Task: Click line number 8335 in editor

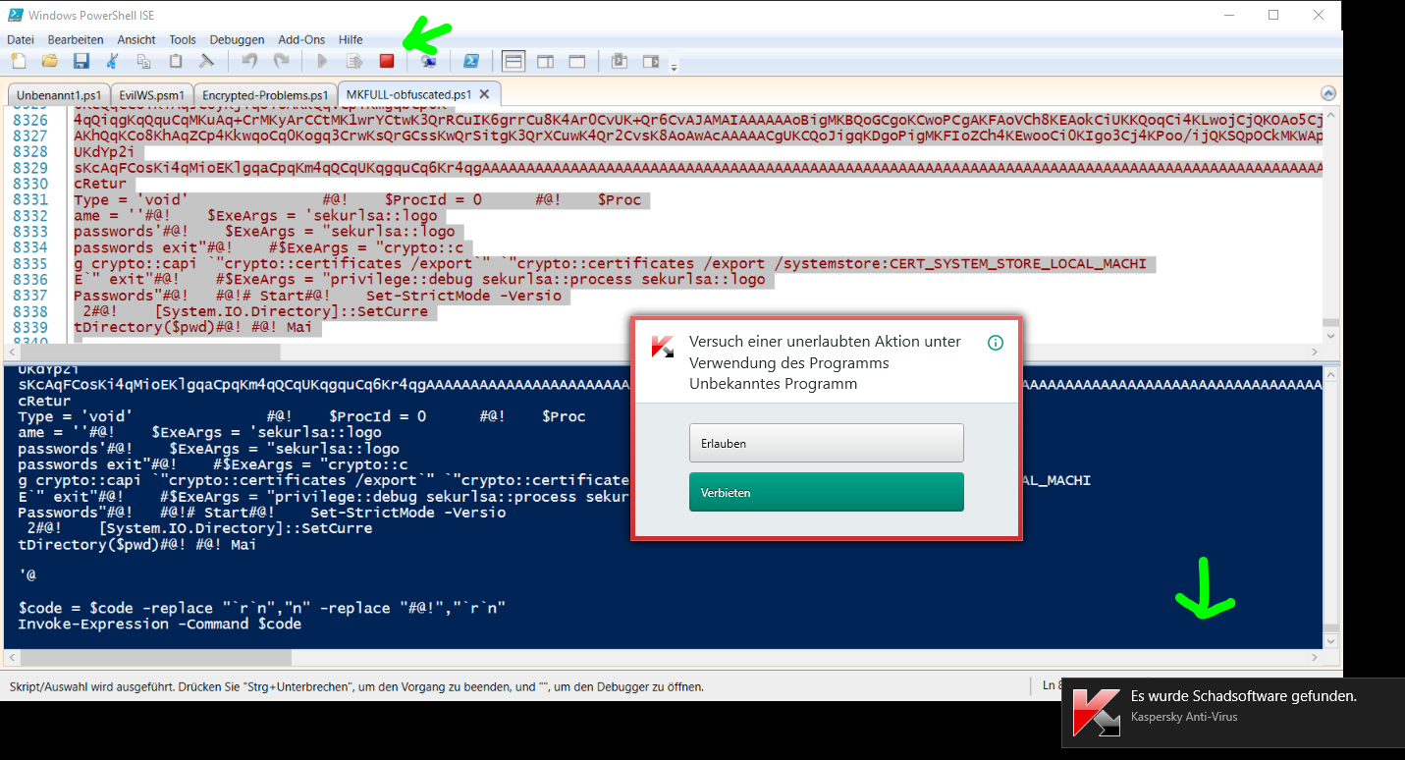Action: 31,263
